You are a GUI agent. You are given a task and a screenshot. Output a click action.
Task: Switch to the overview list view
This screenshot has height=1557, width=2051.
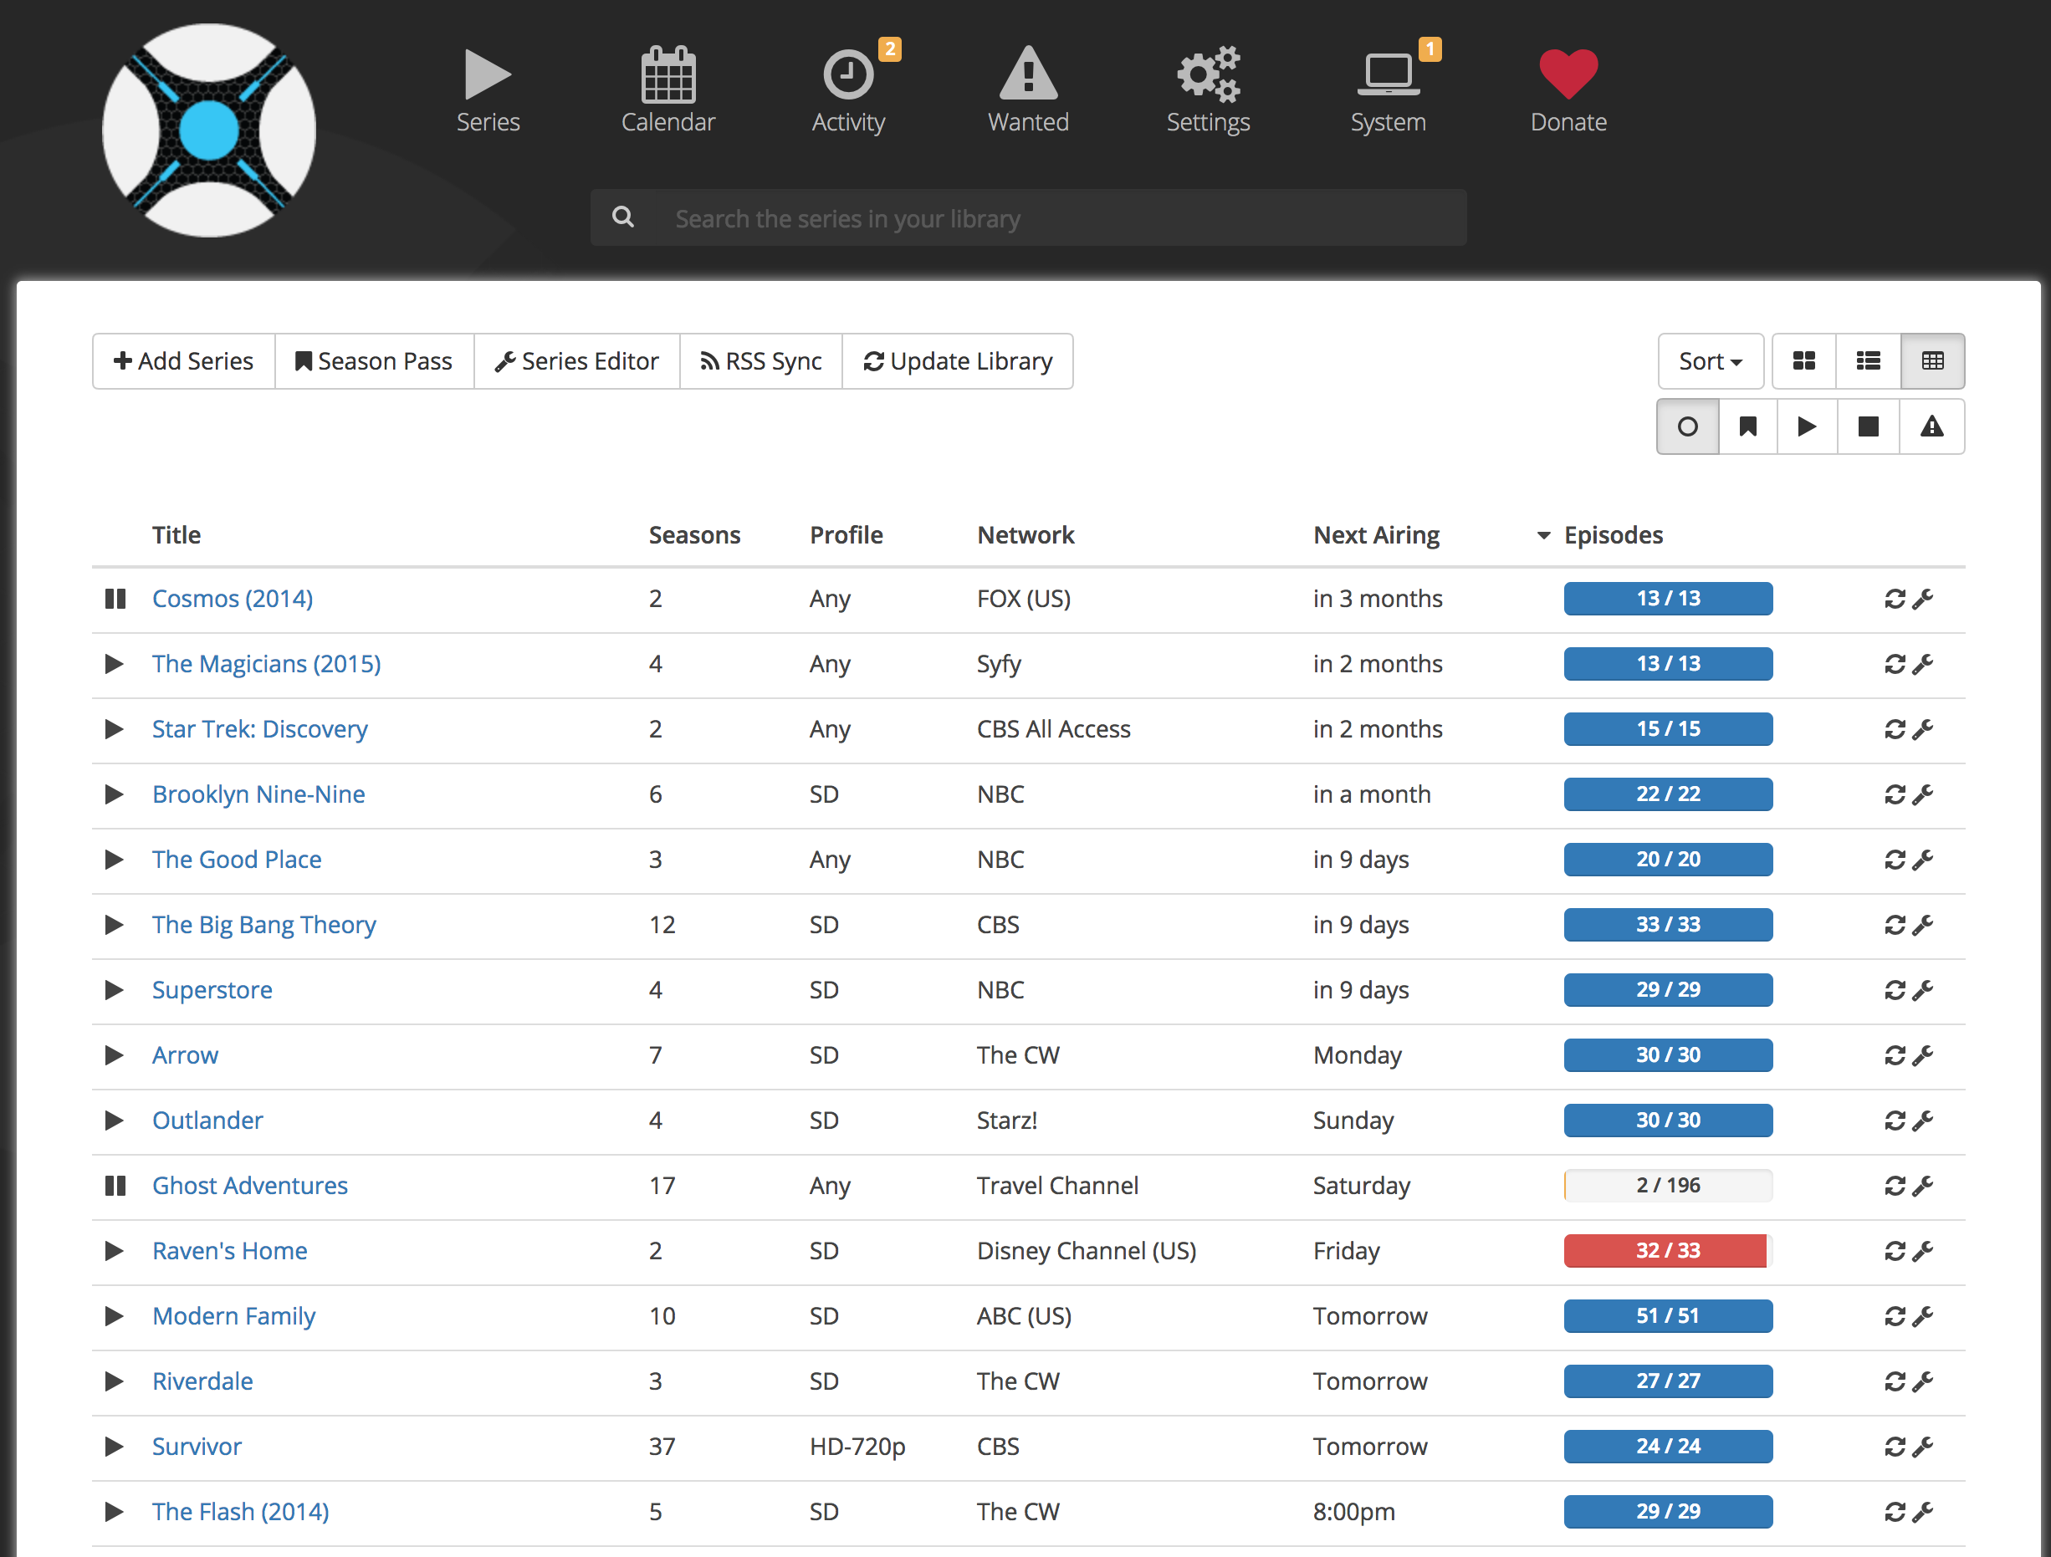tap(1868, 360)
